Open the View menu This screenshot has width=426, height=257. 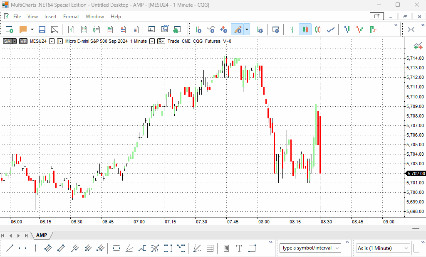(32, 17)
